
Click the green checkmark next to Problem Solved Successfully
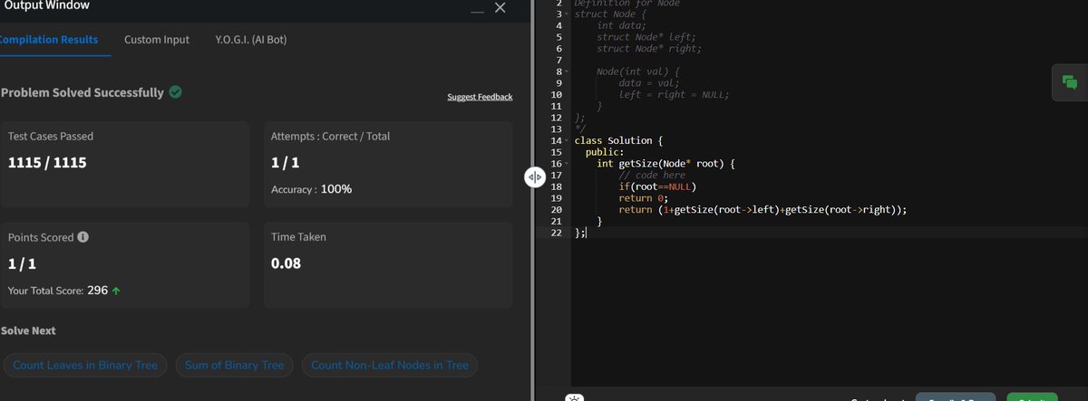[175, 92]
